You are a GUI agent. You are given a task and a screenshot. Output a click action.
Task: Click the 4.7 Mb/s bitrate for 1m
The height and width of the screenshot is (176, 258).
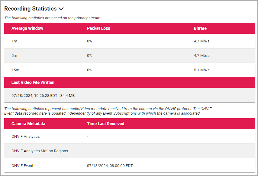[x=202, y=41]
